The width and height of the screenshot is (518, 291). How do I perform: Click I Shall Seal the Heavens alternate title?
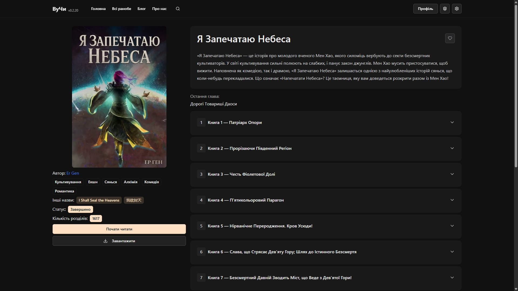pos(99,200)
